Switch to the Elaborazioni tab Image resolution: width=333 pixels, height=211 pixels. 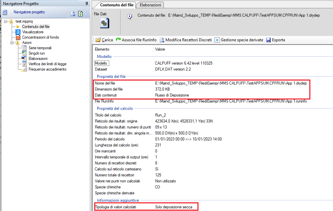pos(150,5)
